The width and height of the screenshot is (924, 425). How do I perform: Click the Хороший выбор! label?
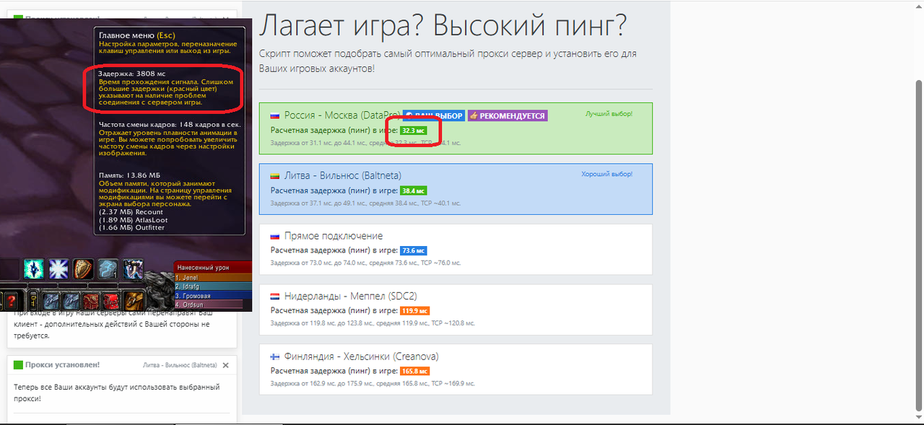pyautogui.click(x=606, y=174)
